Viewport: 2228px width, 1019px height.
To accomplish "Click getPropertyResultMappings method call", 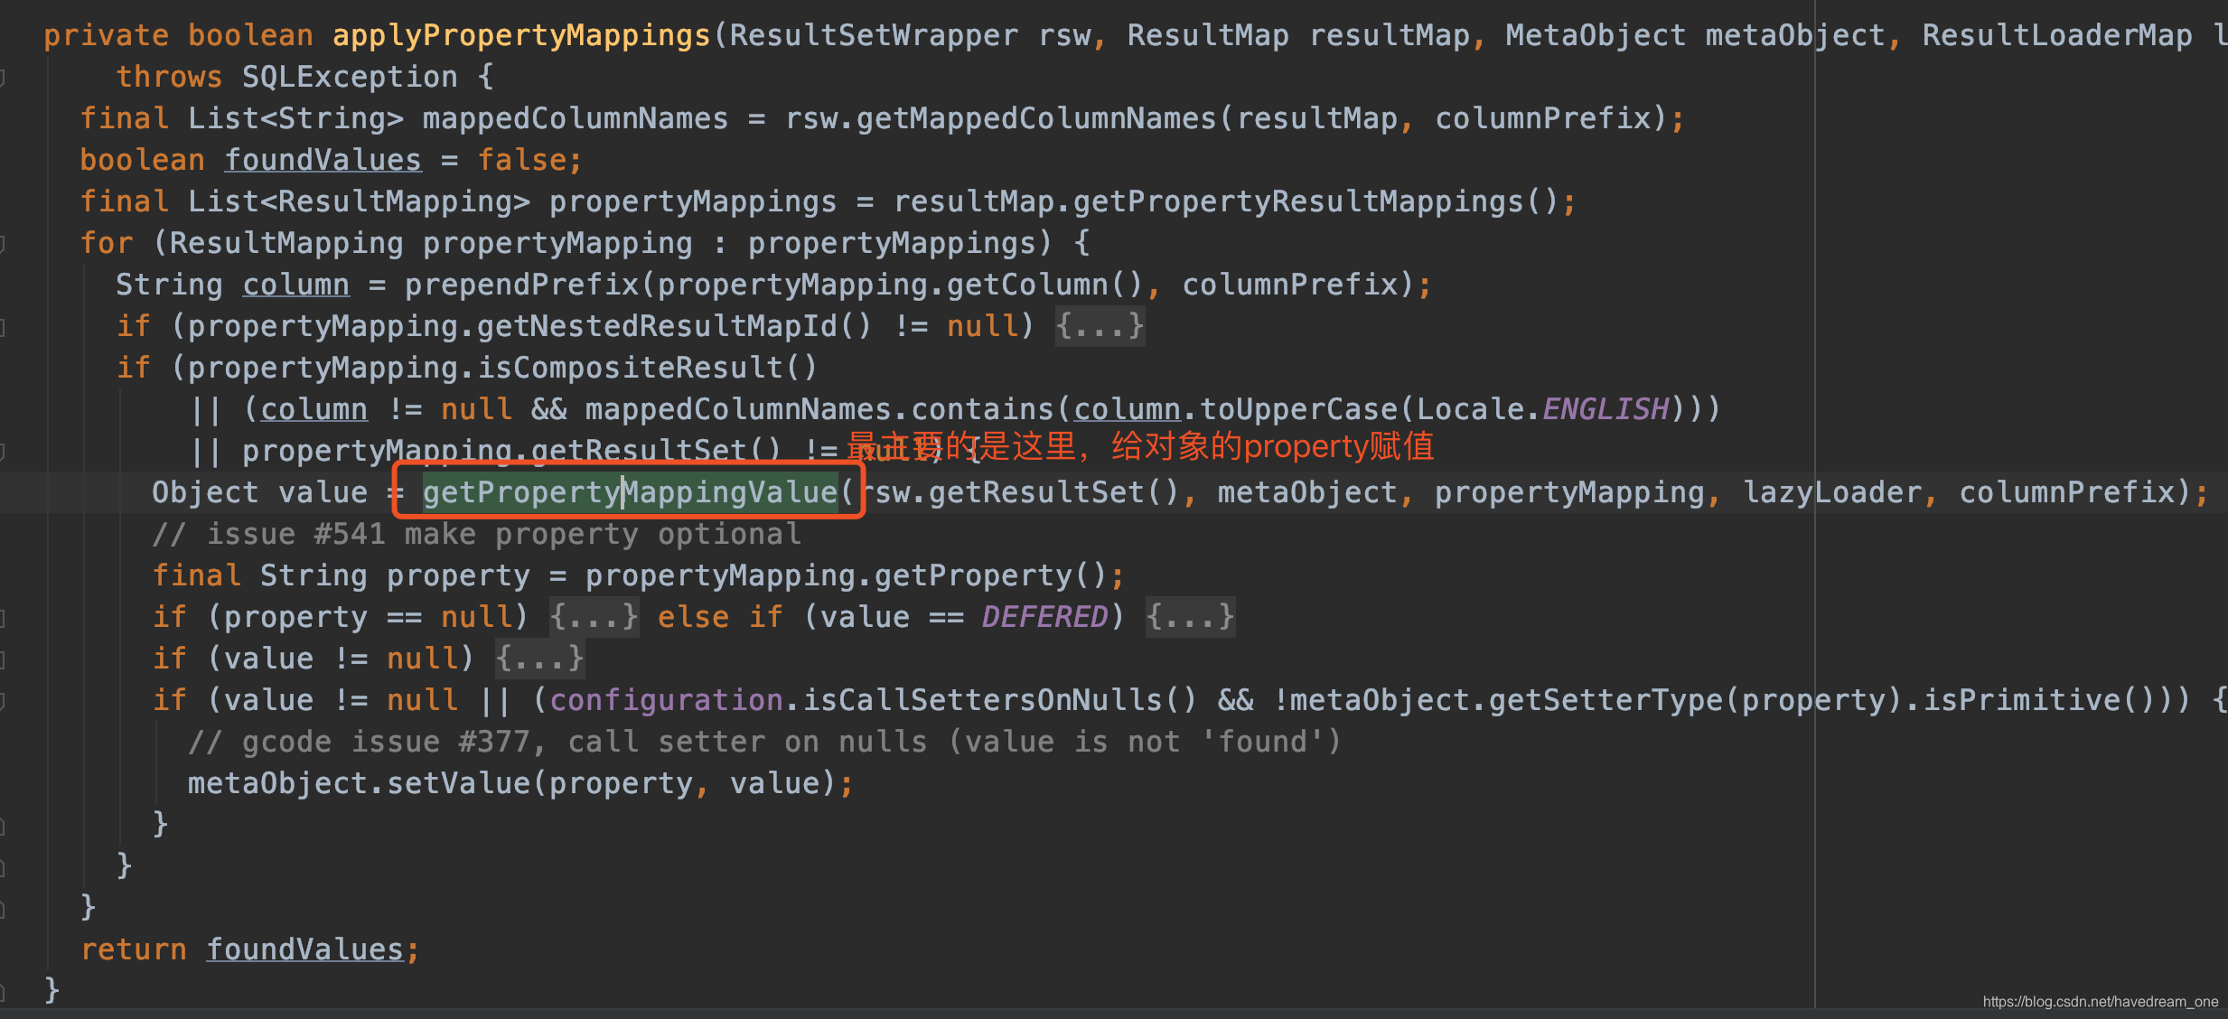I will tap(1298, 201).
